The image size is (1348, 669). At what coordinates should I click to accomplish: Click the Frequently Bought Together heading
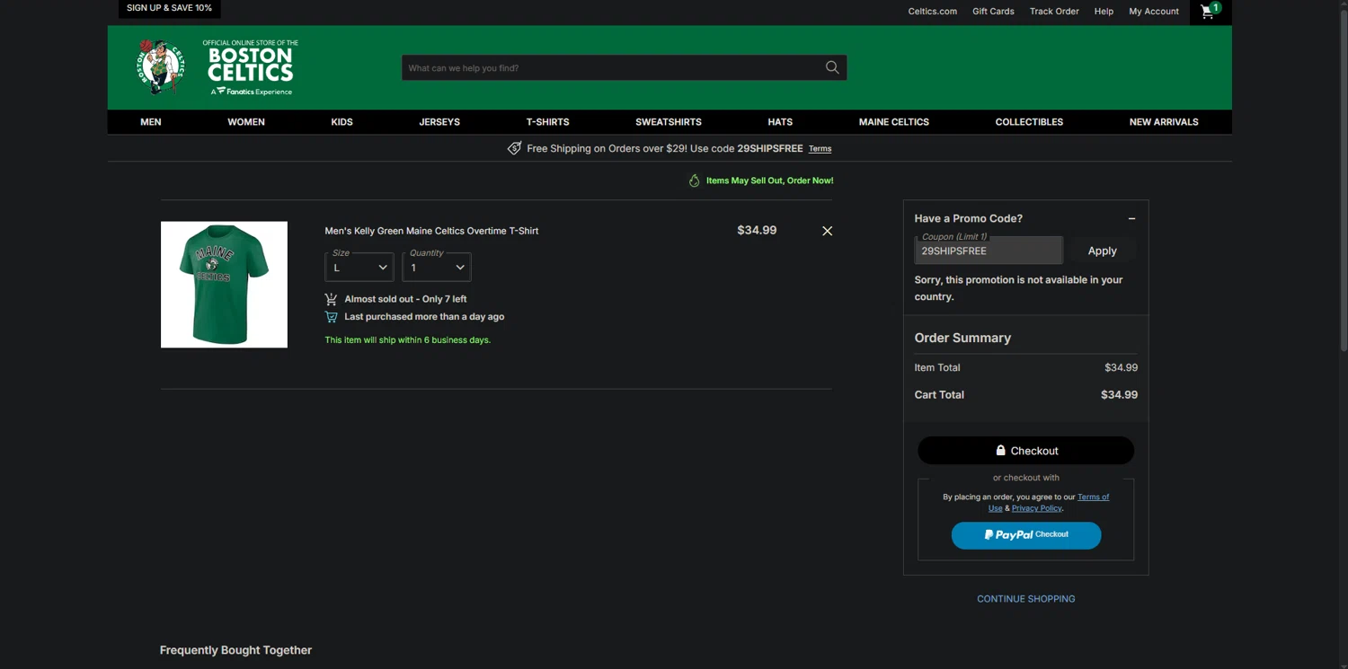click(x=235, y=650)
